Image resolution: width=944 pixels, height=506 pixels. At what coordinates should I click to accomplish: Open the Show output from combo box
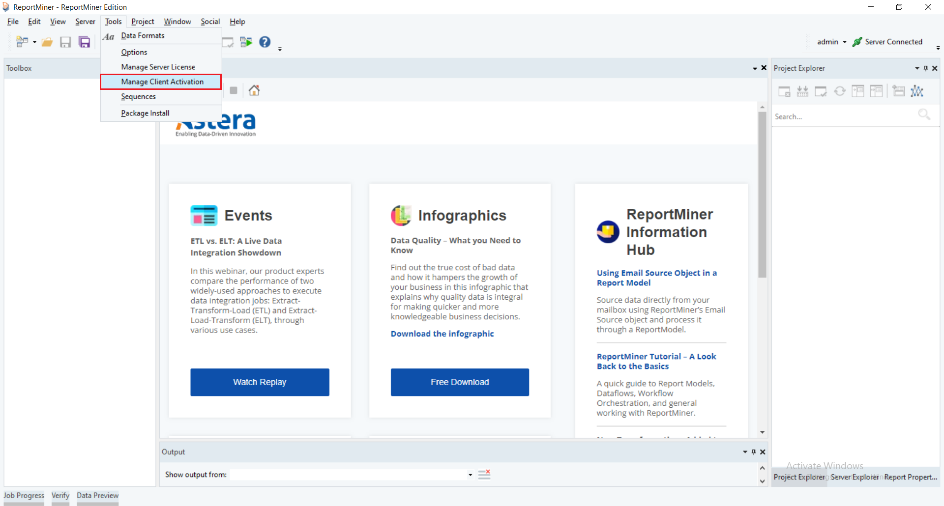pos(352,475)
